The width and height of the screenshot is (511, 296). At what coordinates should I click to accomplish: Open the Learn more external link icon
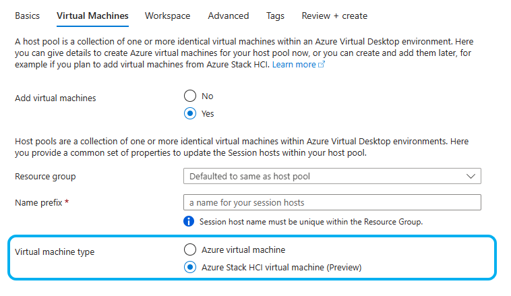click(322, 65)
